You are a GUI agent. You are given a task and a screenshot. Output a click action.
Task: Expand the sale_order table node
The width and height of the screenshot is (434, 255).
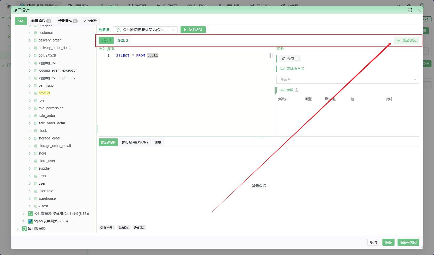coord(30,116)
